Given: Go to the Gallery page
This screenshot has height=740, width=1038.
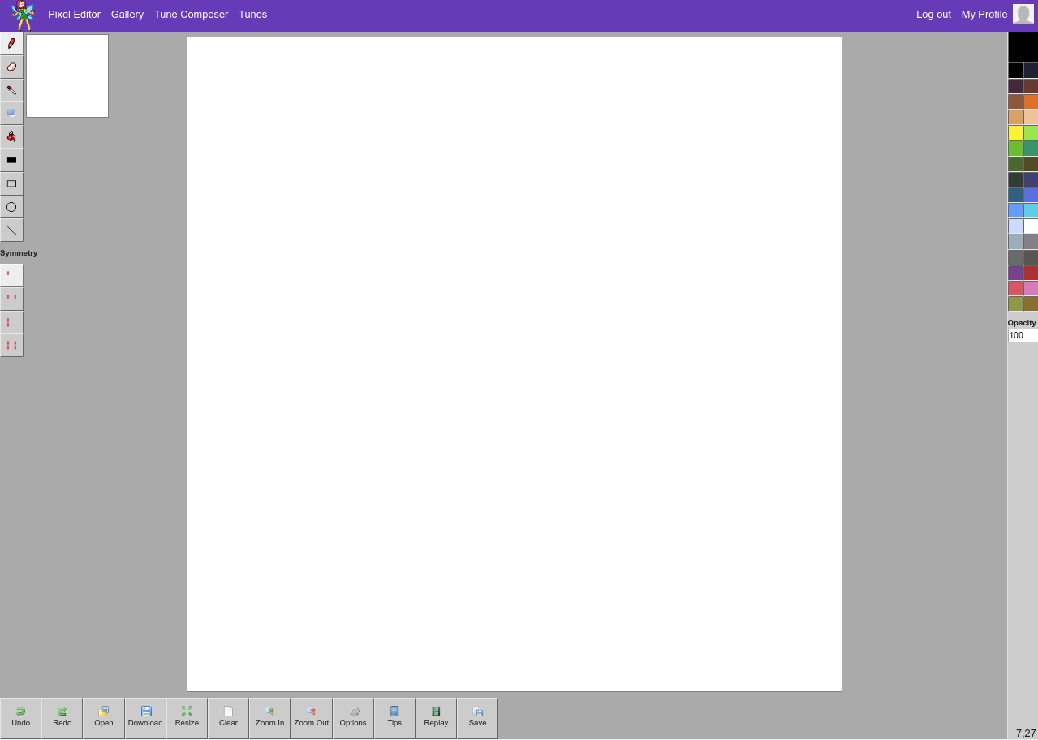Looking at the screenshot, I should (127, 15).
